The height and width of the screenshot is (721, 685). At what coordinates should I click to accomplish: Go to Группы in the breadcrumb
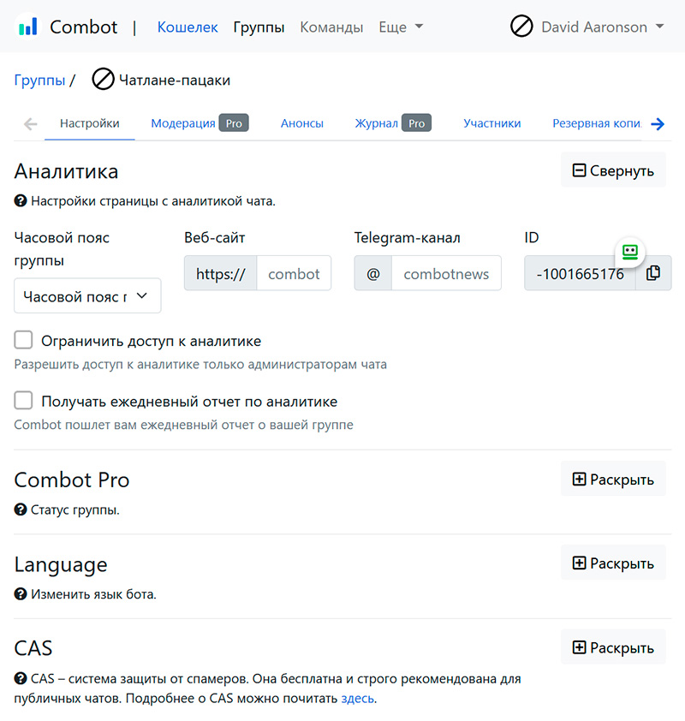point(39,80)
